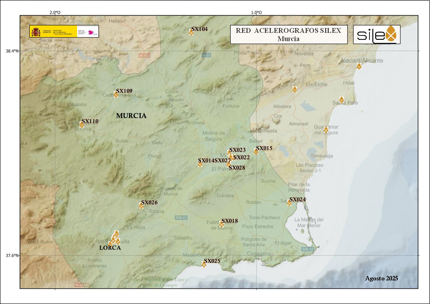Click the SX025 station marker near Mazarrón
The width and height of the screenshot is (430, 304).
point(204,264)
